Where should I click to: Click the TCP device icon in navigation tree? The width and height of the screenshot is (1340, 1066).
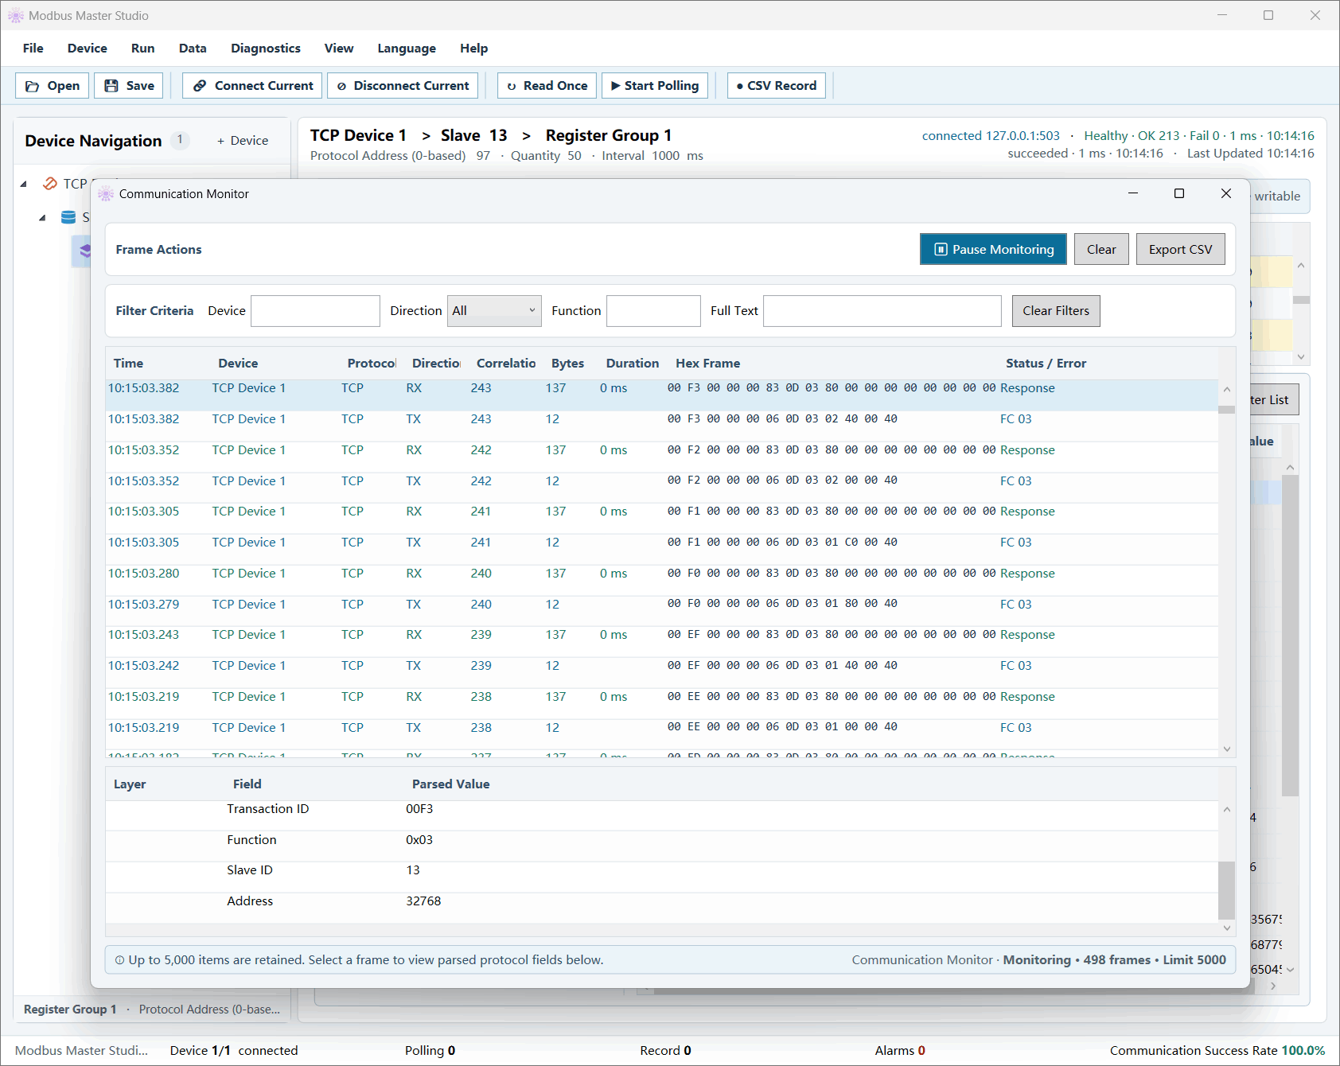coord(50,184)
